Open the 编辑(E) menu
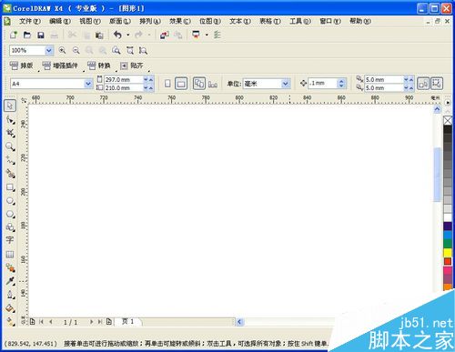This screenshot has height=352, width=455. point(60,21)
